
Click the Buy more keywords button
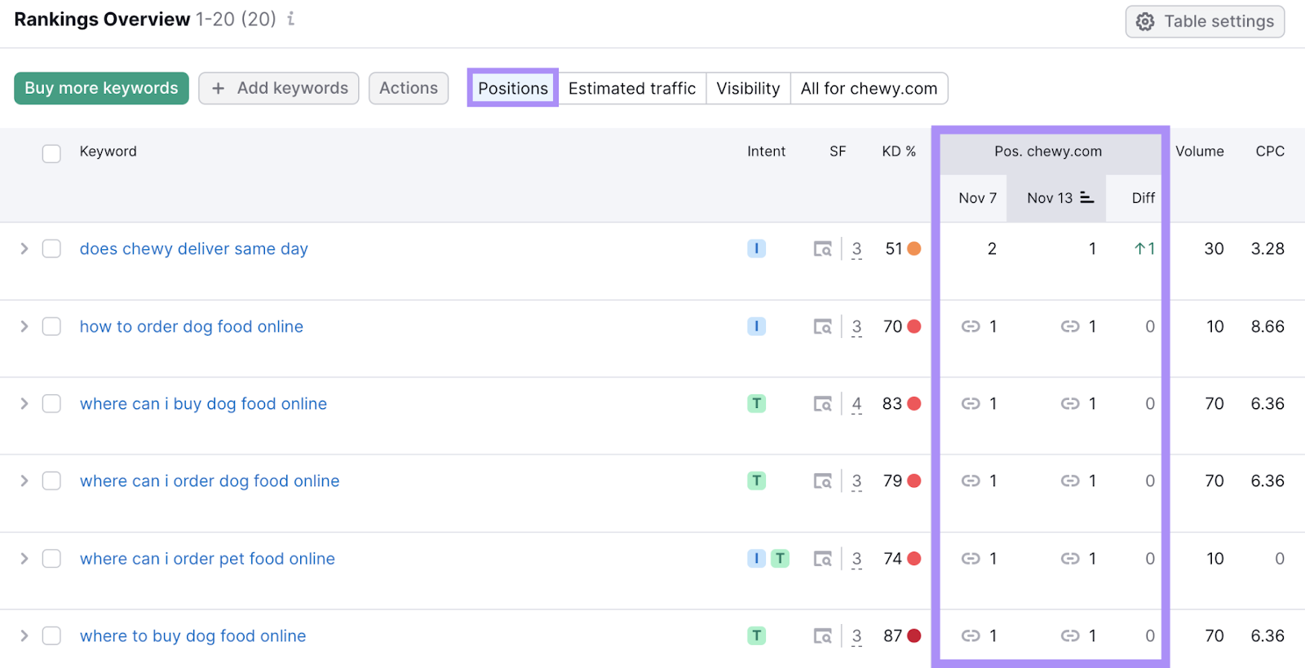point(101,88)
